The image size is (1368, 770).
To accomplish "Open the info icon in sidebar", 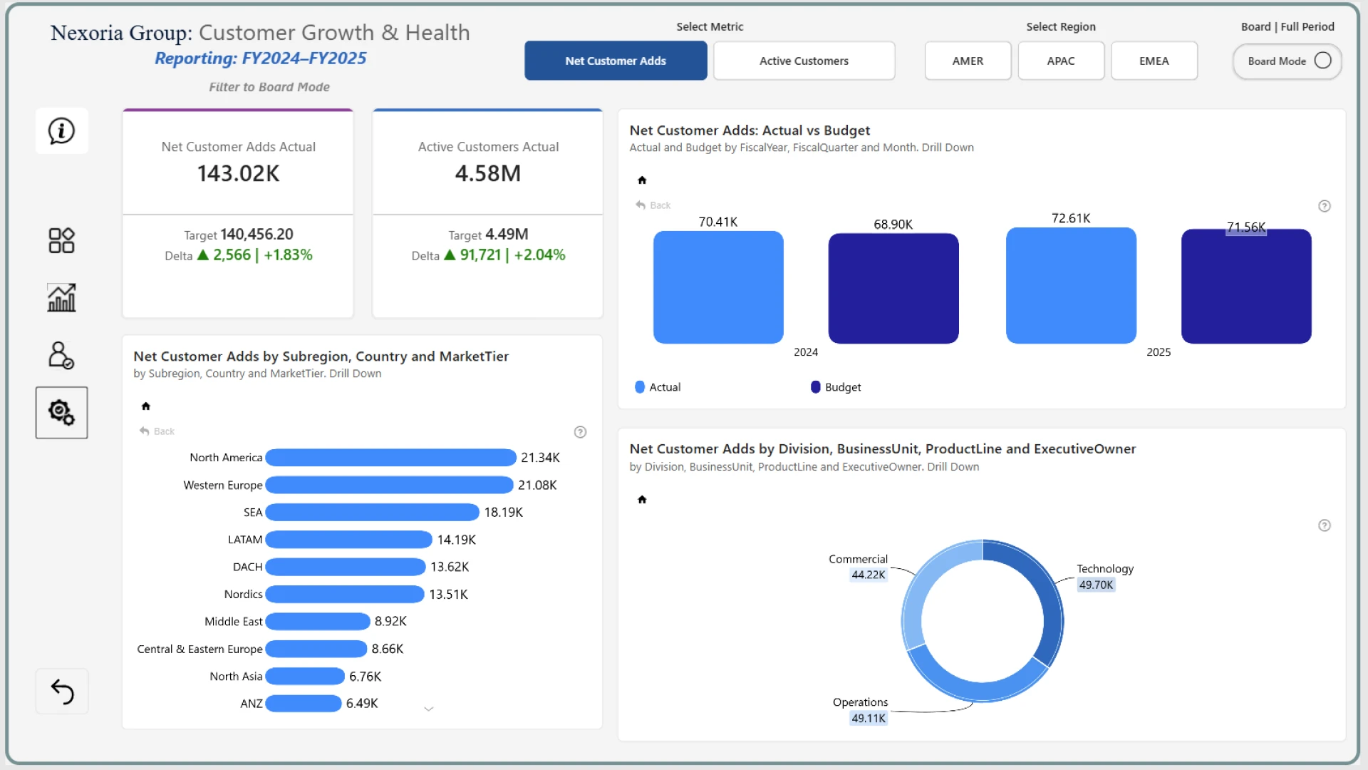I will click(x=61, y=131).
